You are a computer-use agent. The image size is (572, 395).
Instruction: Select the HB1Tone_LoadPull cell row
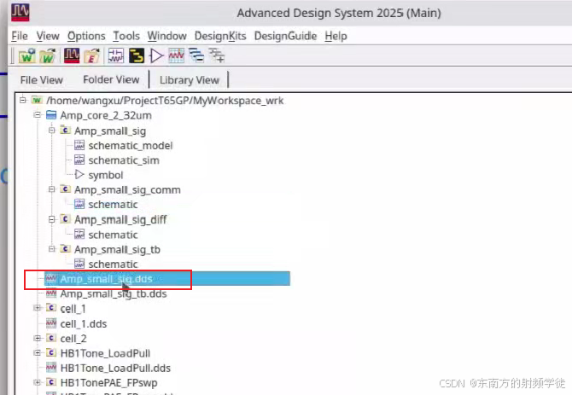coord(98,353)
